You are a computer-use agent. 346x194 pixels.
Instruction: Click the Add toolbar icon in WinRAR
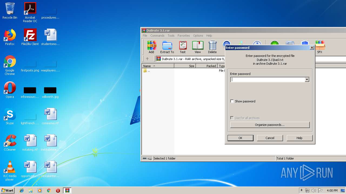point(151,47)
